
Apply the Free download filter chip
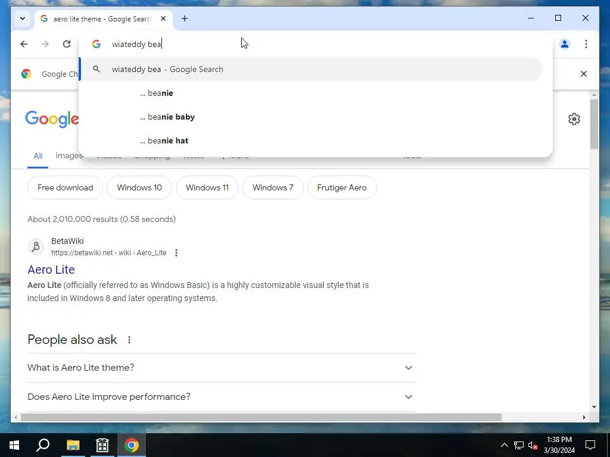coord(65,187)
